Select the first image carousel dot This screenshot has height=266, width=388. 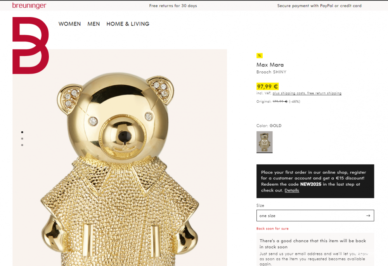pos(22,132)
